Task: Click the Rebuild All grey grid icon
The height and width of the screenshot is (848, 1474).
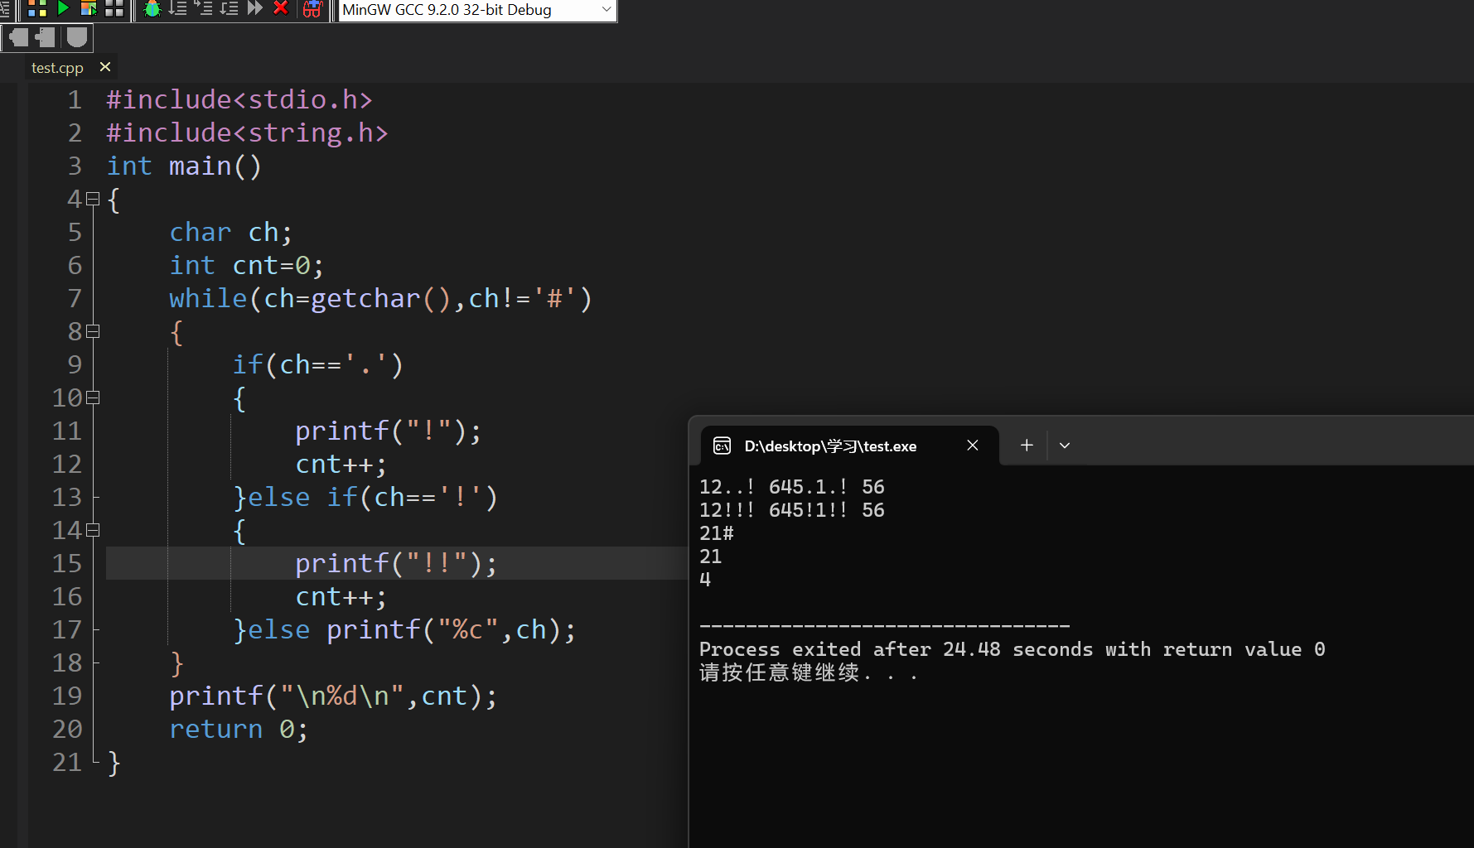Action: point(114,9)
